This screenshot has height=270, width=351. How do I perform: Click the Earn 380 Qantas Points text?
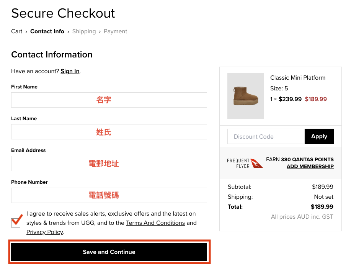(300, 159)
